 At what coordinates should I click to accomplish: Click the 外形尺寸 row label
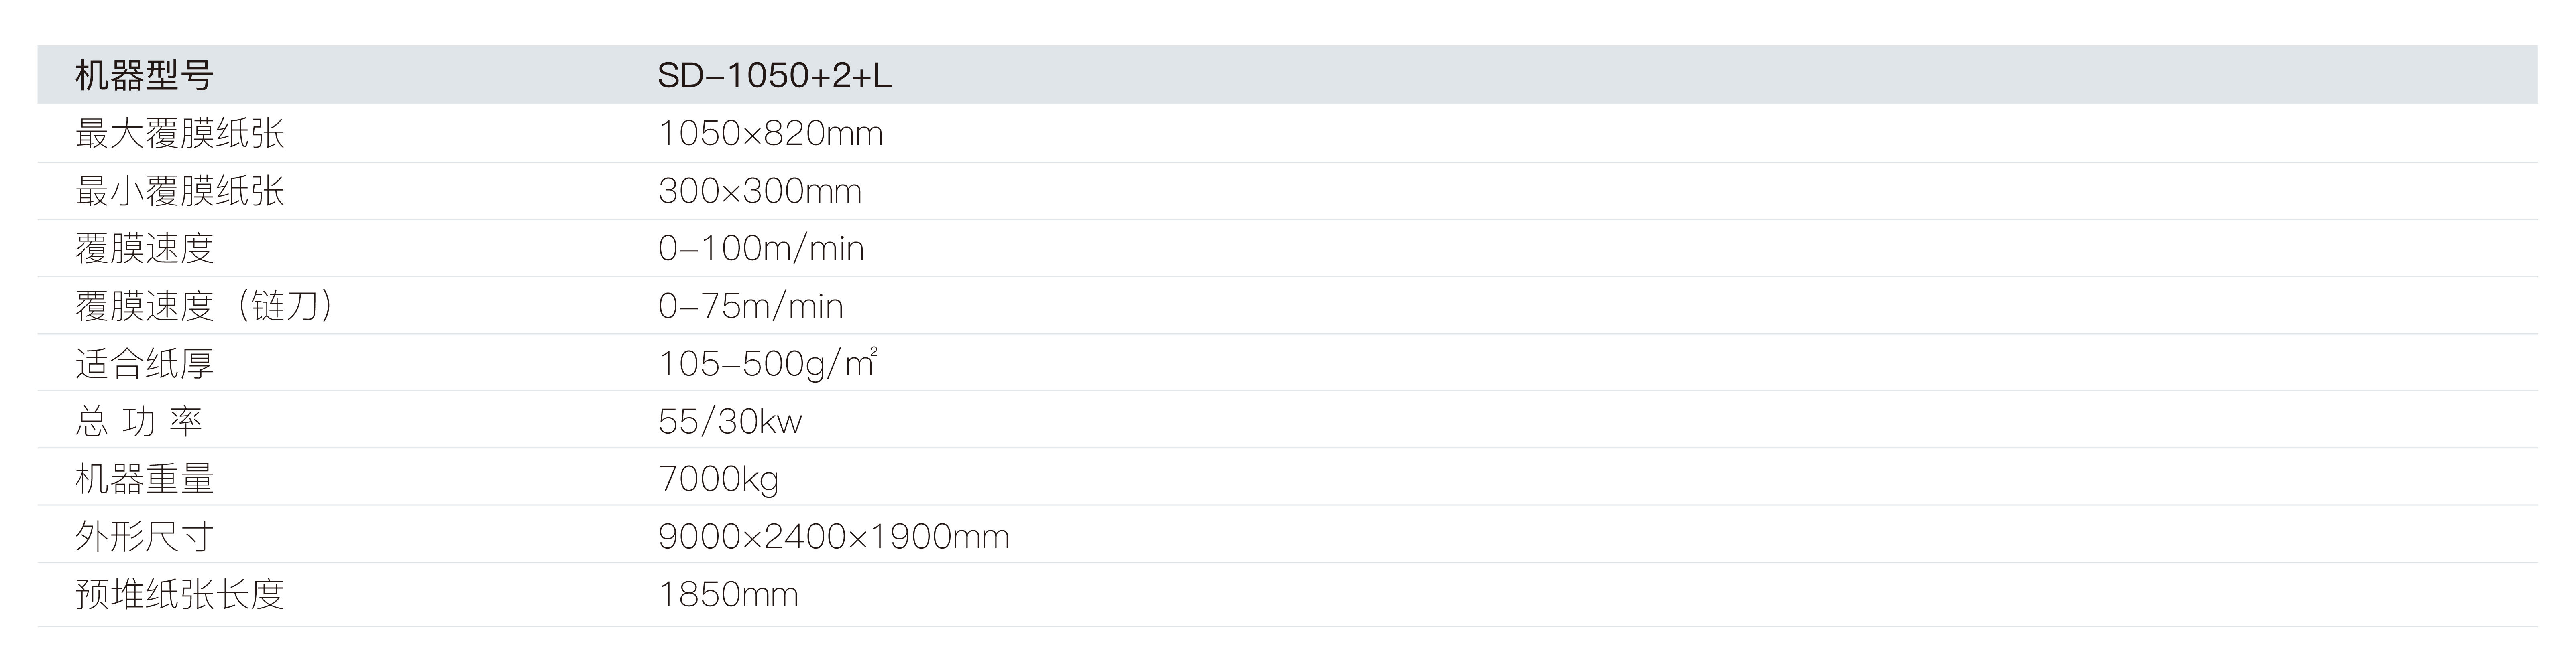point(145,537)
